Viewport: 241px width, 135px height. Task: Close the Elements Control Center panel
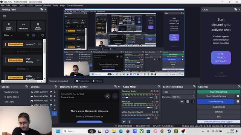coord(119,87)
